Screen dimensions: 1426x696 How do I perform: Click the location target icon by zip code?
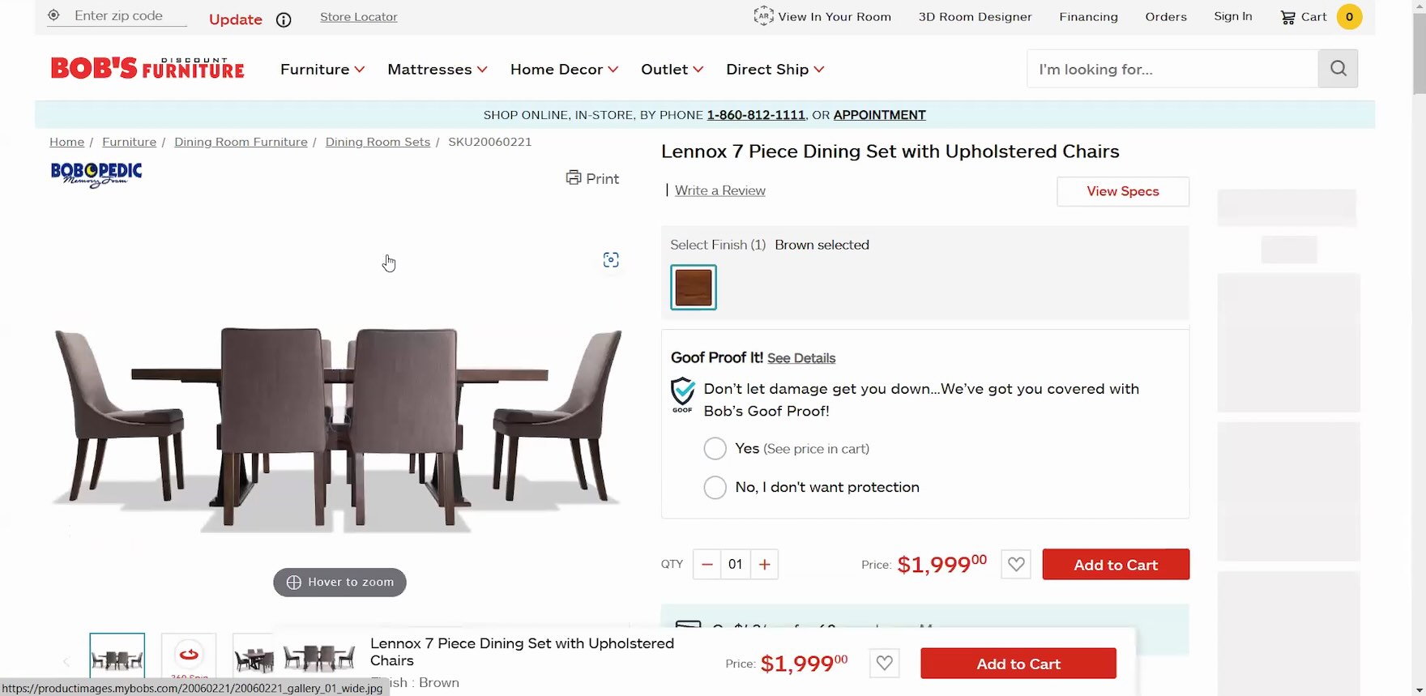click(54, 15)
